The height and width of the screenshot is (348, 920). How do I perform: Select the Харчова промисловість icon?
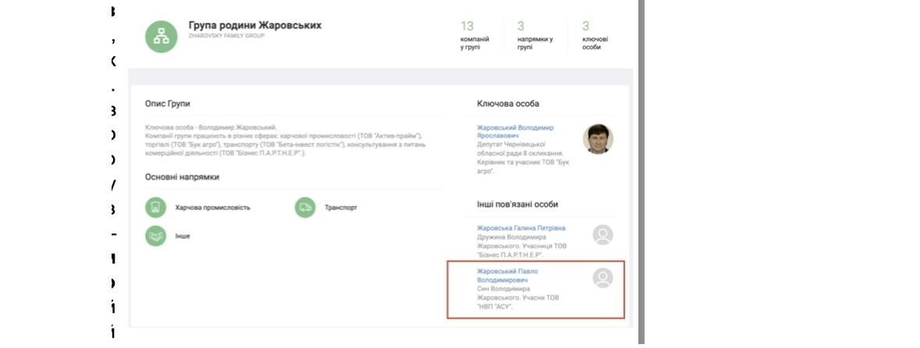coord(156,208)
